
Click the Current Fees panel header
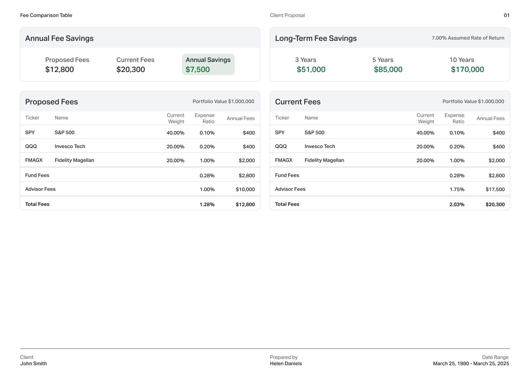pyautogui.click(x=298, y=102)
